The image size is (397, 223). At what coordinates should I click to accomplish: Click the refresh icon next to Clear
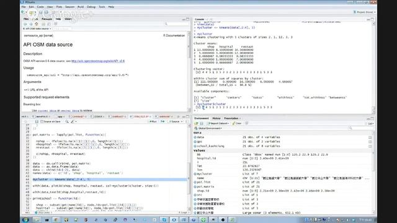[246, 123]
